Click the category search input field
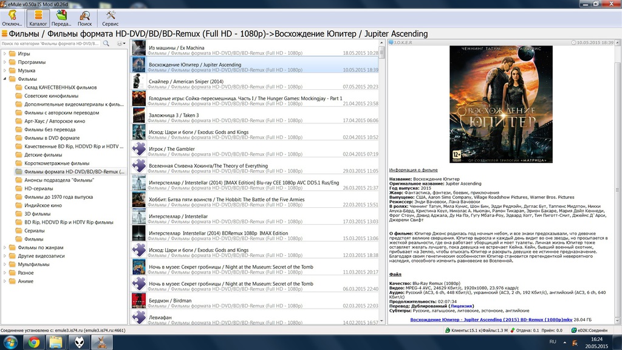Screen dimensions: 622x350 51,43
